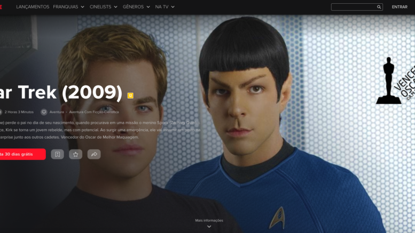This screenshot has width=415, height=233.
Task: Click the Star Trek (2009) title
Action: [61, 92]
